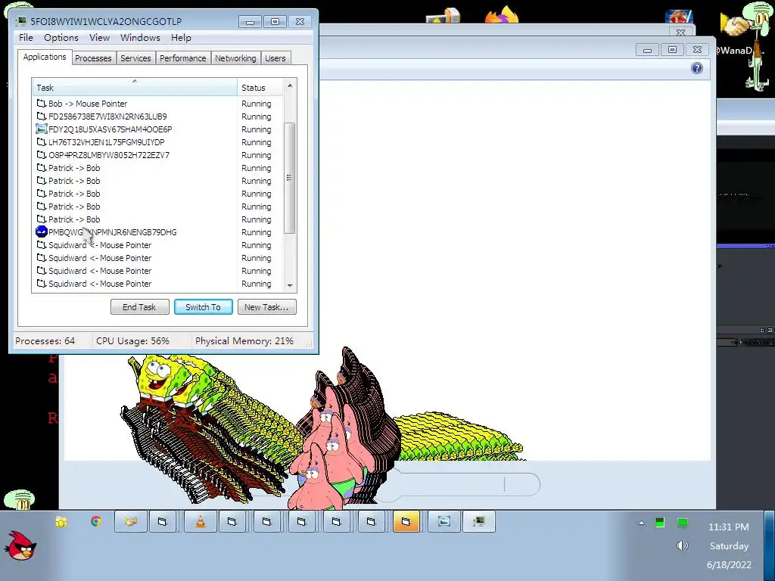Image resolution: width=775 pixels, height=581 pixels.
Task: Switch to the Users tab
Action: (275, 58)
